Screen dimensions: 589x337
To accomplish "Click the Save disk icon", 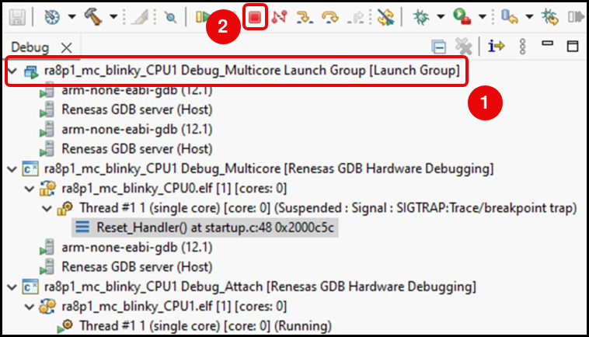I will (17, 17).
